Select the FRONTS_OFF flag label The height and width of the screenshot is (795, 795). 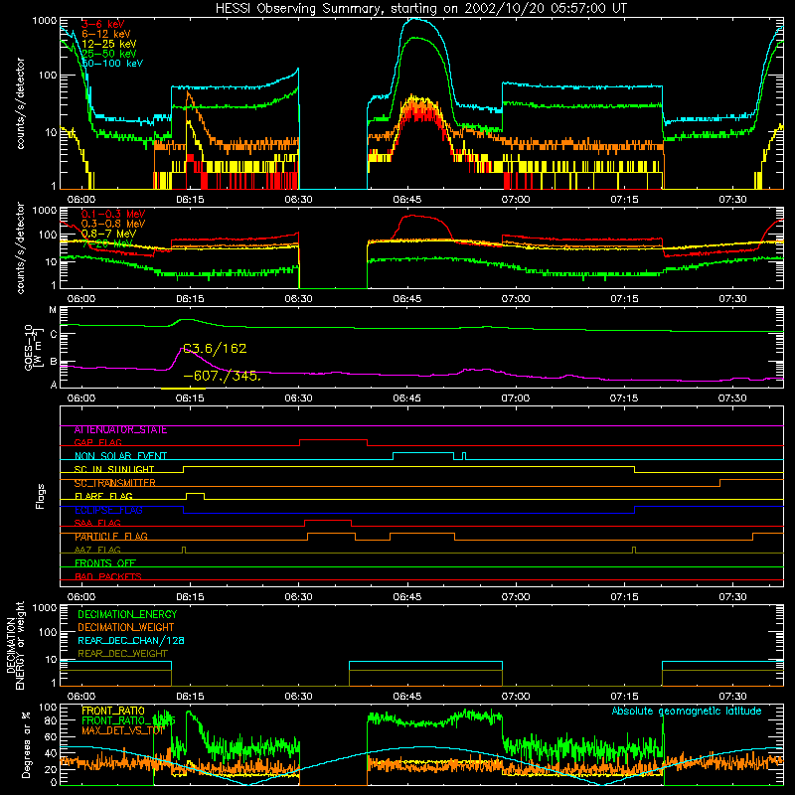[x=105, y=563]
